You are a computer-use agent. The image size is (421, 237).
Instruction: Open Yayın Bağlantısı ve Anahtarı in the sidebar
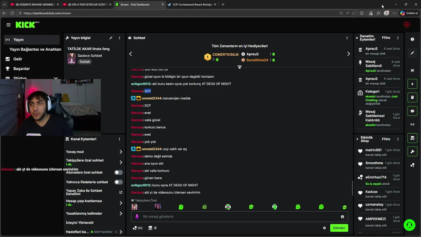click(35, 49)
